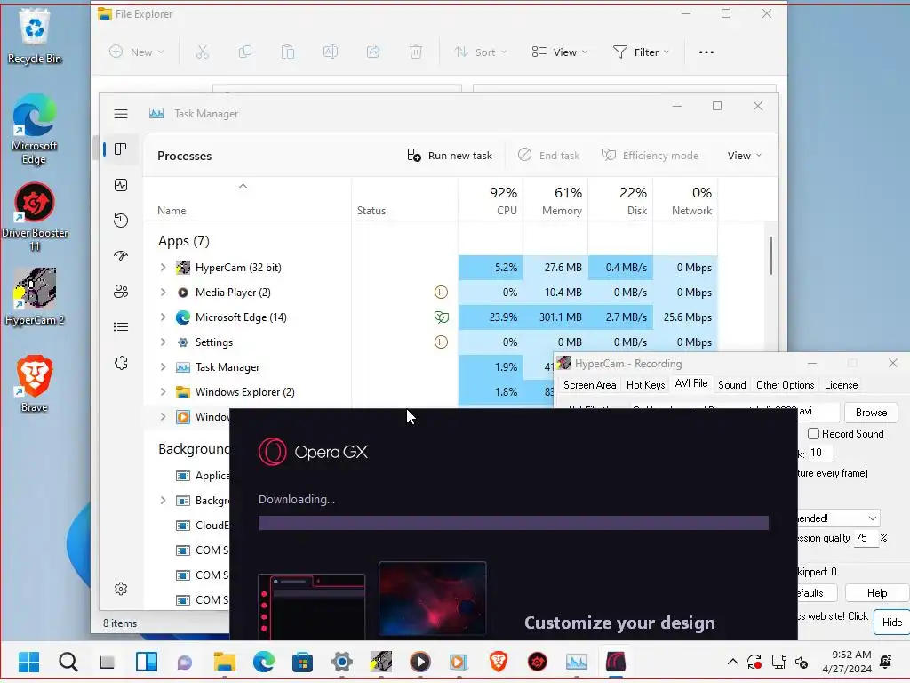Image resolution: width=910 pixels, height=683 pixels.
Task: Open Task Manager settings gear icon
Action: 121,589
